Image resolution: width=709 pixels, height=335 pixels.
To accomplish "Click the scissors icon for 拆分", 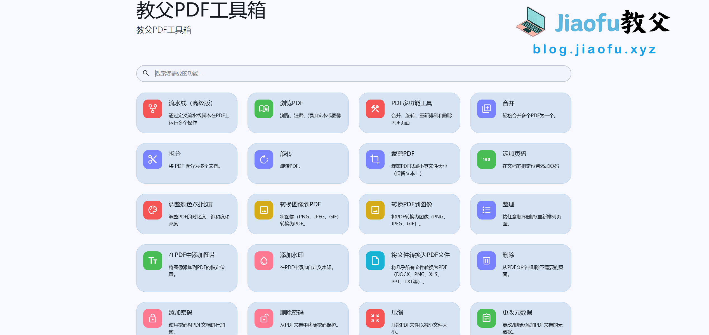I will tap(152, 159).
